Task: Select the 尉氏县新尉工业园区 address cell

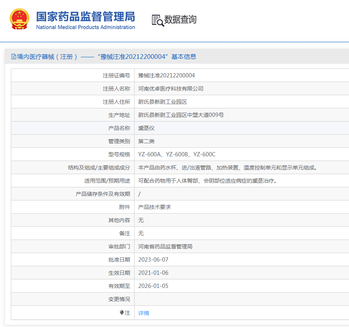Action: (x=162, y=102)
